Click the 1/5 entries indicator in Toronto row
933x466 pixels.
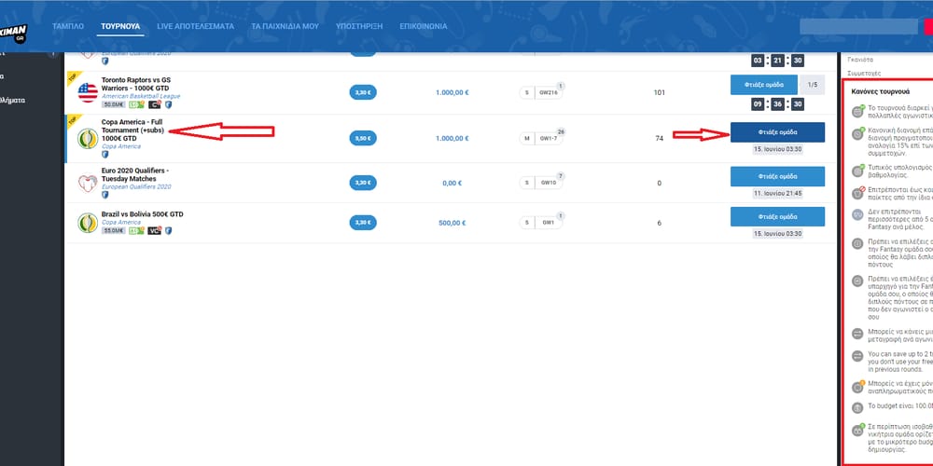pyautogui.click(x=813, y=85)
